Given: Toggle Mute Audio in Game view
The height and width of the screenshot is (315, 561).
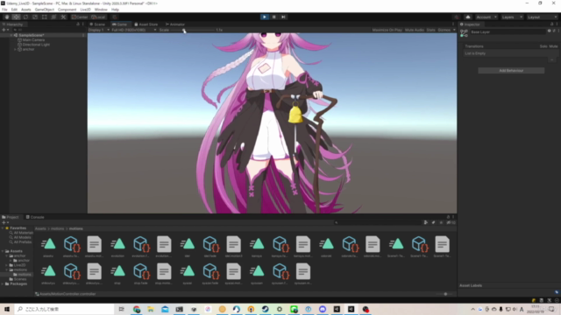Looking at the screenshot, I should click(415, 30).
